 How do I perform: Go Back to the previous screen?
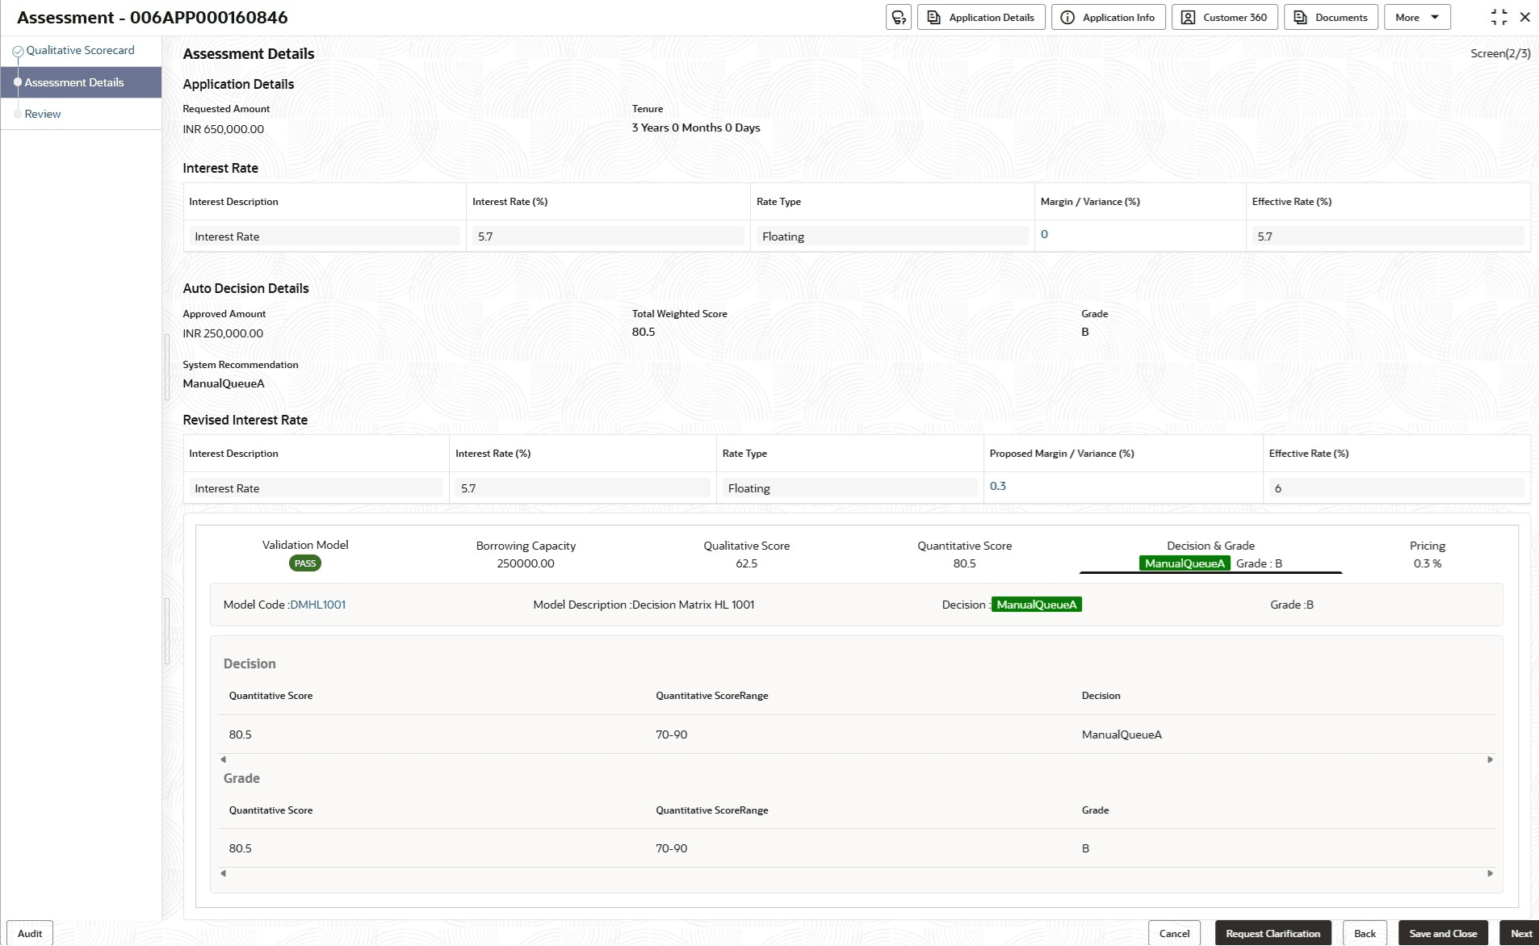1365,933
